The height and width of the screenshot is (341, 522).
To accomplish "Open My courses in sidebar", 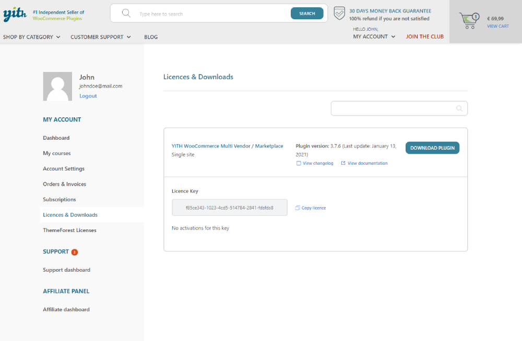I will pos(56,153).
